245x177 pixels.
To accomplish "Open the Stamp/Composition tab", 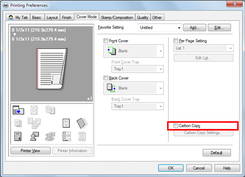I will pyautogui.click(x=117, y=18).
